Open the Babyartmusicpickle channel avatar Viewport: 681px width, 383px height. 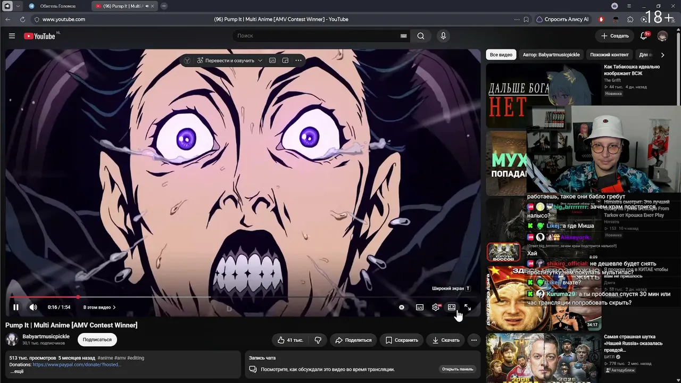[12, 339]
